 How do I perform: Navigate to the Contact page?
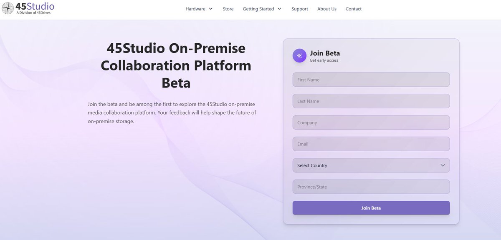click(354, 9)
